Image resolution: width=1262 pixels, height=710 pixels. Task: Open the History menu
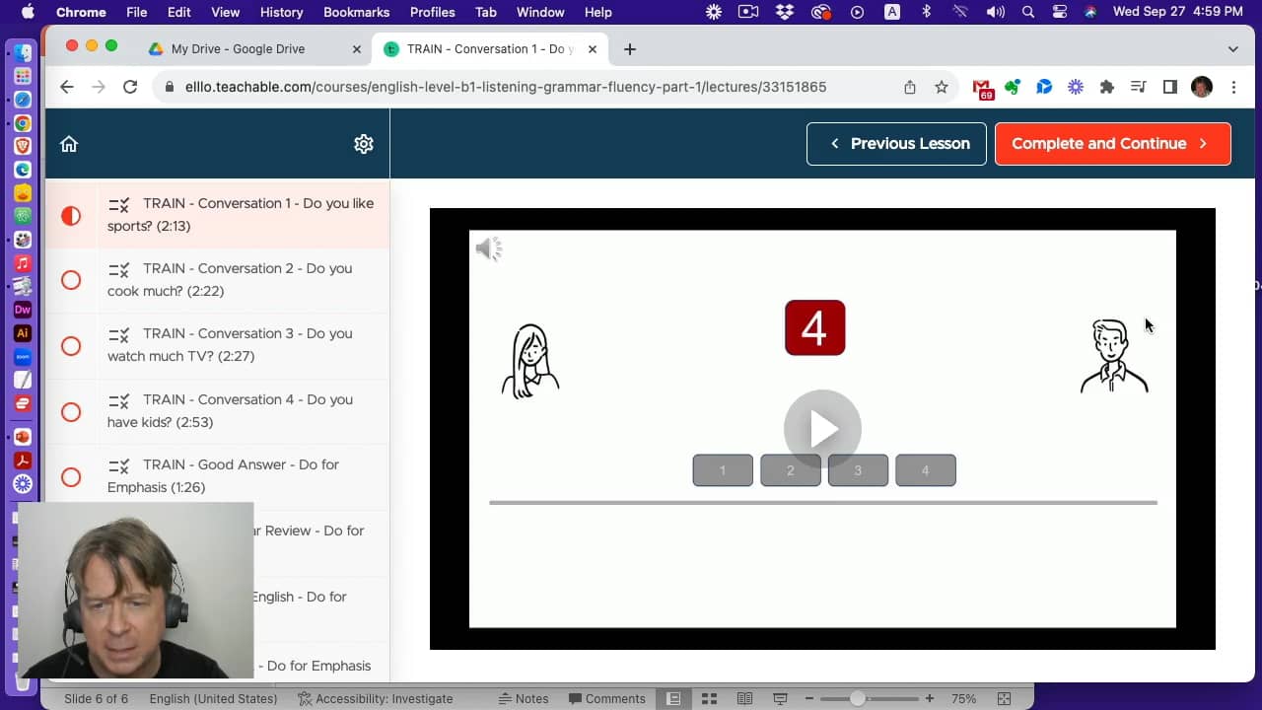(x=281, y=12)
